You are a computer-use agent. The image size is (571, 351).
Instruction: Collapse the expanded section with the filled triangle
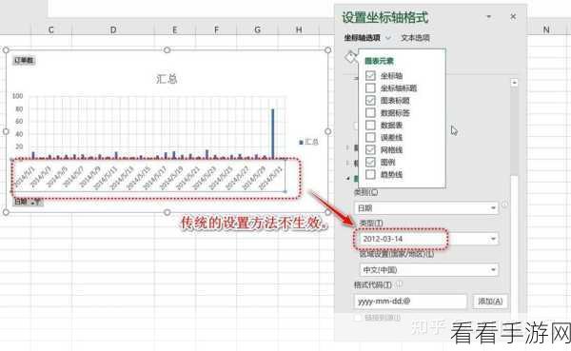pos(348,179)
